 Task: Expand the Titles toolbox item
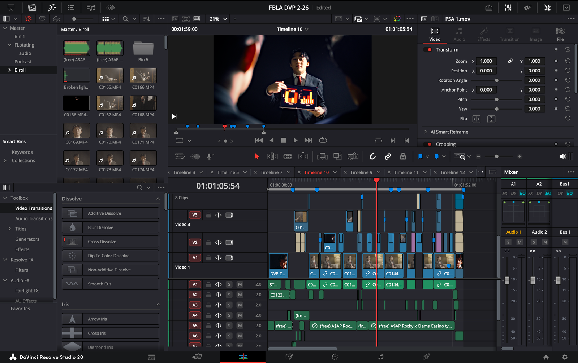pyautogui.click(x=10, y=229)
